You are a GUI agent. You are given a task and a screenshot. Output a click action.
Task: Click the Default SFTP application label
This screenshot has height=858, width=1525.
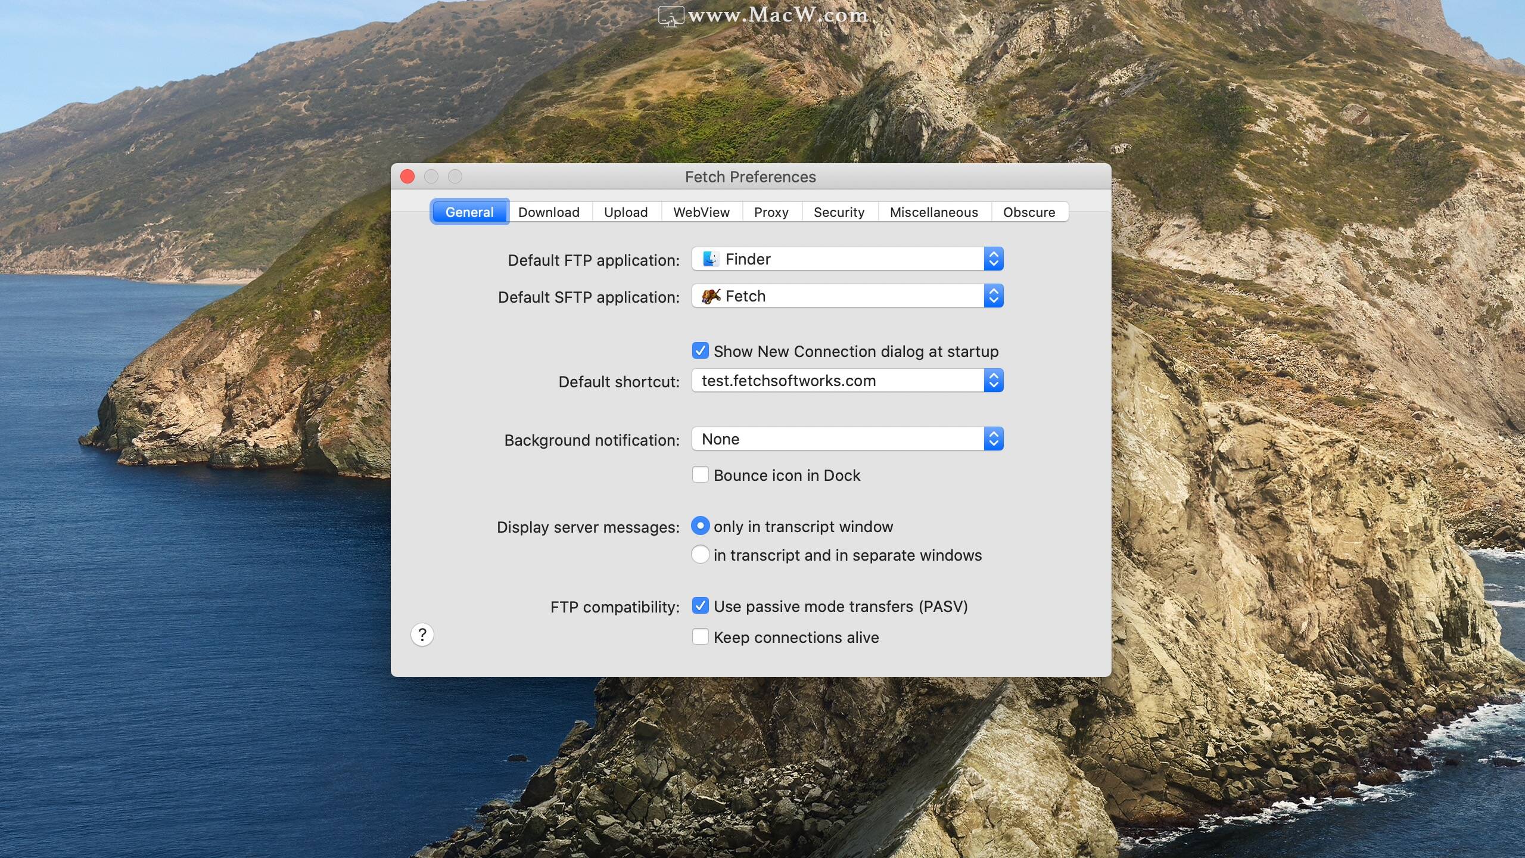(589, 297)
